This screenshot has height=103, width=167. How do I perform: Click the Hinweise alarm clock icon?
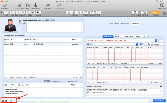tap(79, 12)
